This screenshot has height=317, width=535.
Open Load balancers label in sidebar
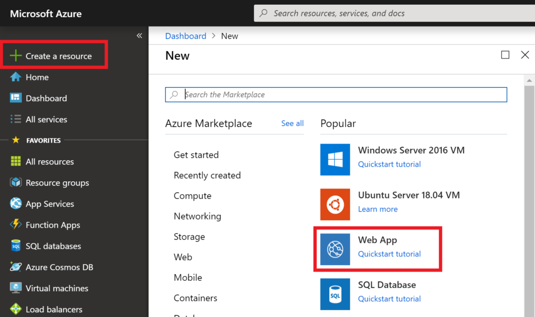pos(54,310)
